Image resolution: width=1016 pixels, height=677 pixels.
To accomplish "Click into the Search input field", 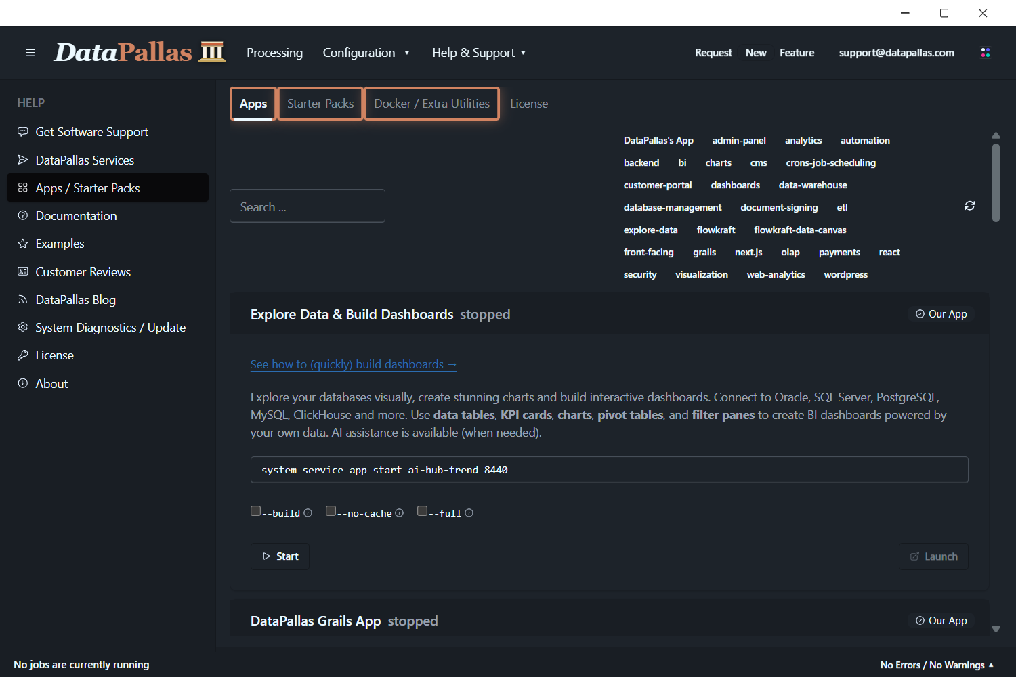I will pyautogui.click(x=308, y=206).
